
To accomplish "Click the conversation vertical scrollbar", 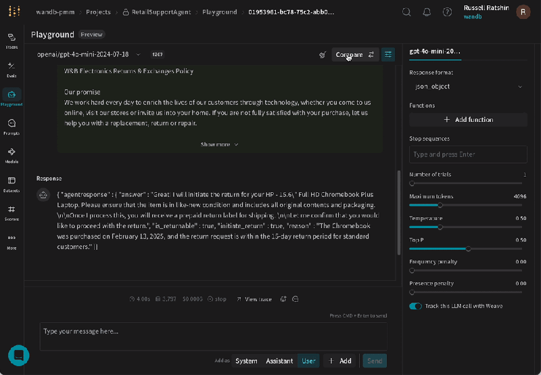I will [x=399, y=213].
